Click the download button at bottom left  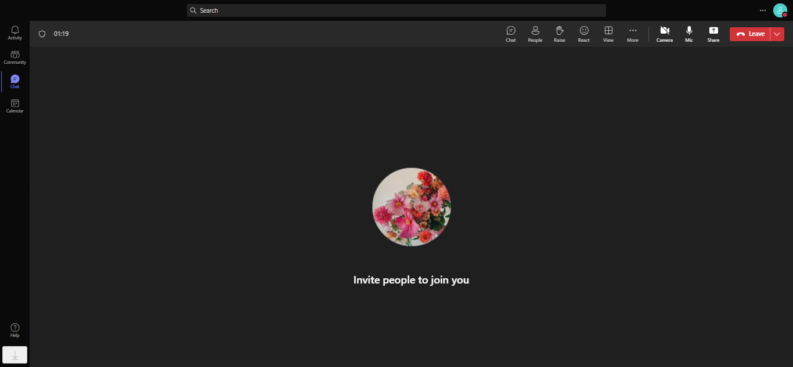(x=15, y=355)
